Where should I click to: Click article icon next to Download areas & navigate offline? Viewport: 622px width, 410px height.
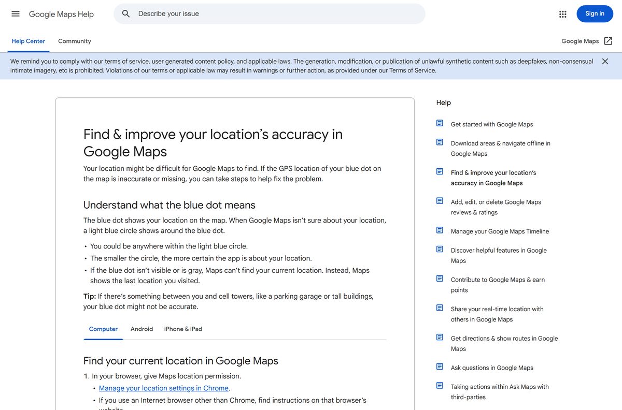[x=440, y=142]
